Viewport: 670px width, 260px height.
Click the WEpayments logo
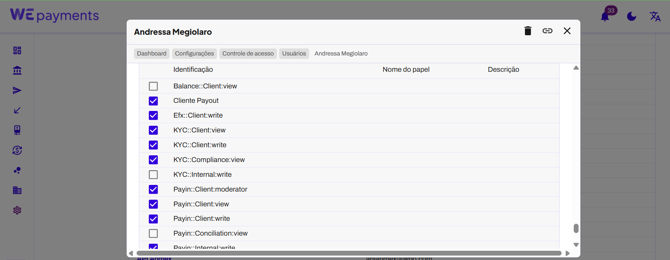[x=54, y=15]
